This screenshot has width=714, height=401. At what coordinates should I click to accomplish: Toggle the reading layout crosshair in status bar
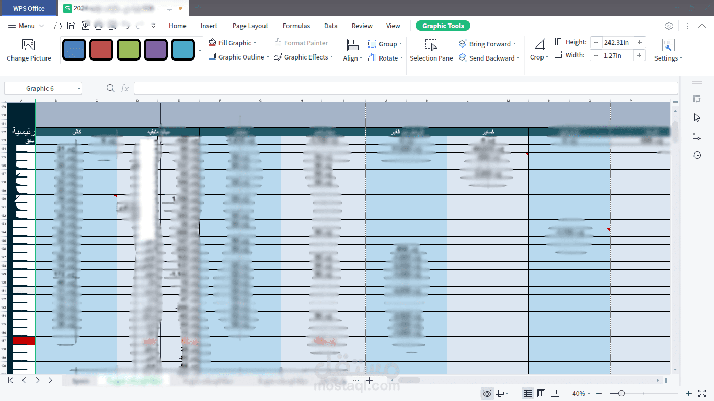point(500,393)
